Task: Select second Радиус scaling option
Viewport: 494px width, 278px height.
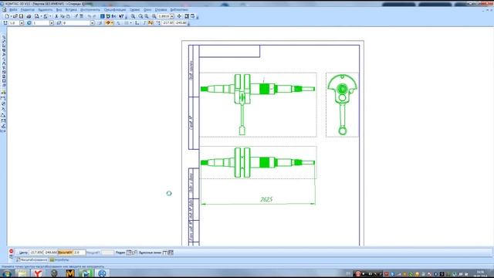Action: point(135,253)
